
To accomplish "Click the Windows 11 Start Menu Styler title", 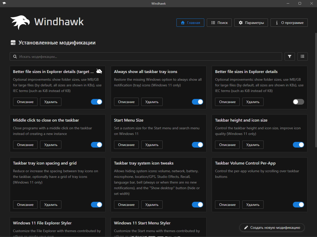I will coord(142,223).
